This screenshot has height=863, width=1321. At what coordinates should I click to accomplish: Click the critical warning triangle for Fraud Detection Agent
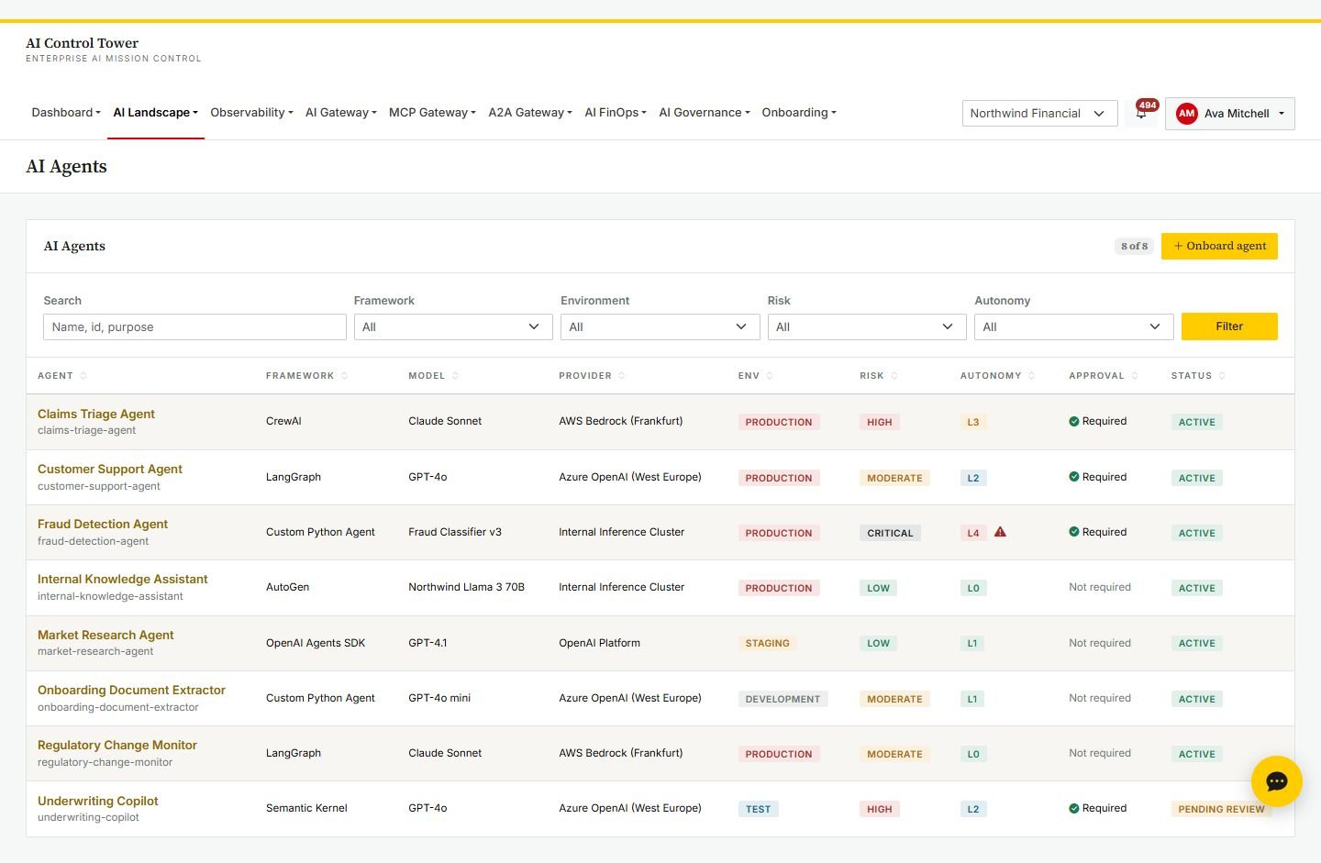tap(1000, 532)
